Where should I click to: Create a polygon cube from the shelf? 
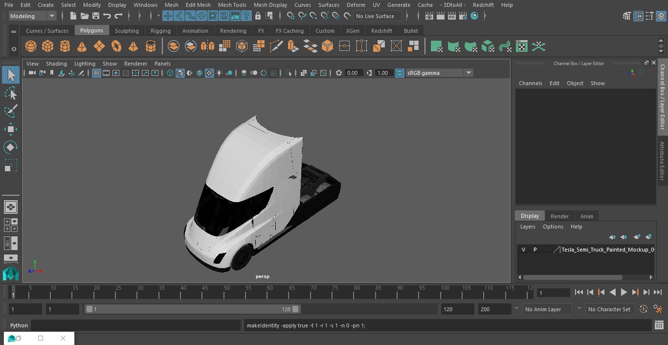[48, 46]
